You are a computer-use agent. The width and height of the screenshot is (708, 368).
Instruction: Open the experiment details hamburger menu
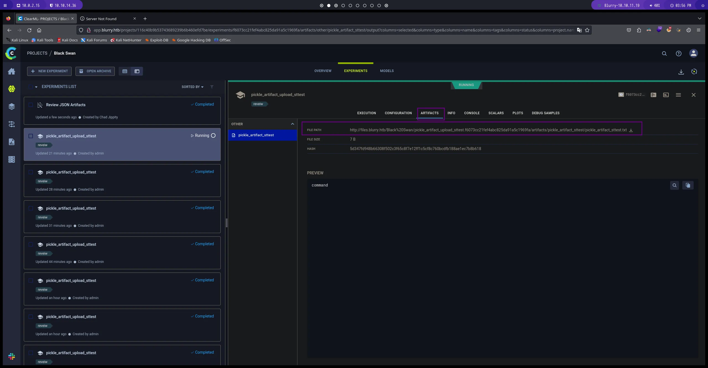pyautogui.click(x=678, y=95)
